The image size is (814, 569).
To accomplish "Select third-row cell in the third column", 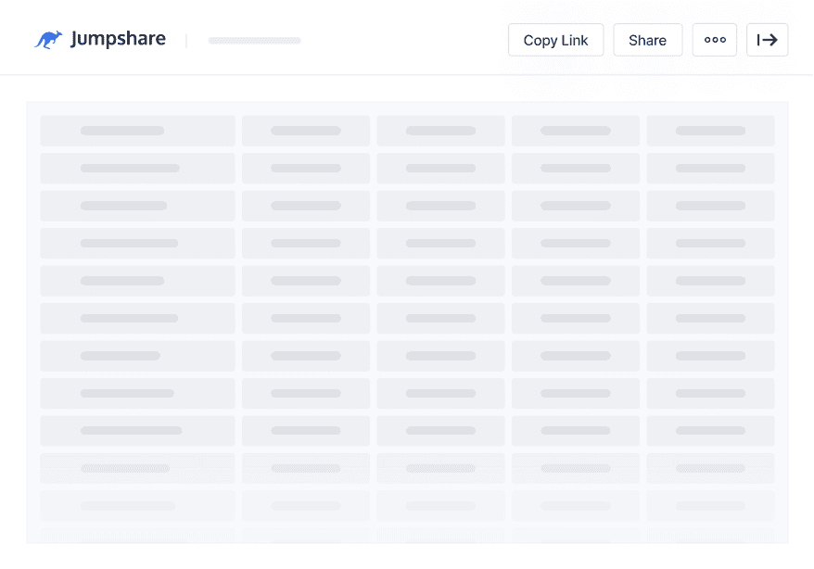I will [440, 206].
